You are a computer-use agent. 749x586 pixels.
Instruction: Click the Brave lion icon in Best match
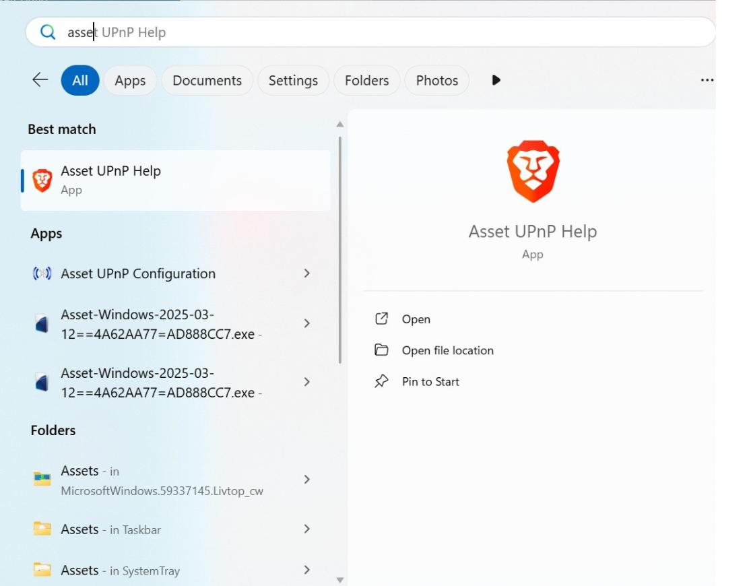coord(42,181)
